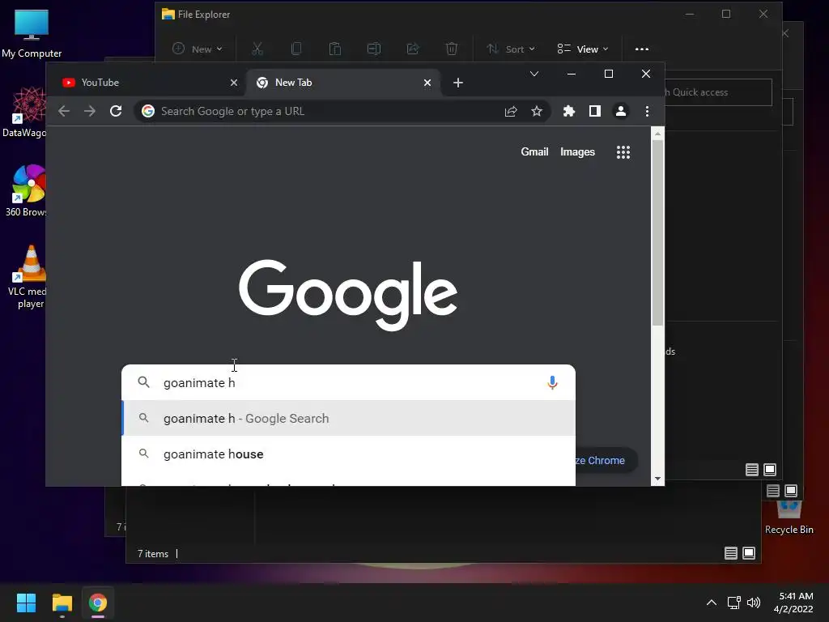Show hidden system tray icons
The image size is (829, 622).
pyautogui.click(x=712, y=603)
